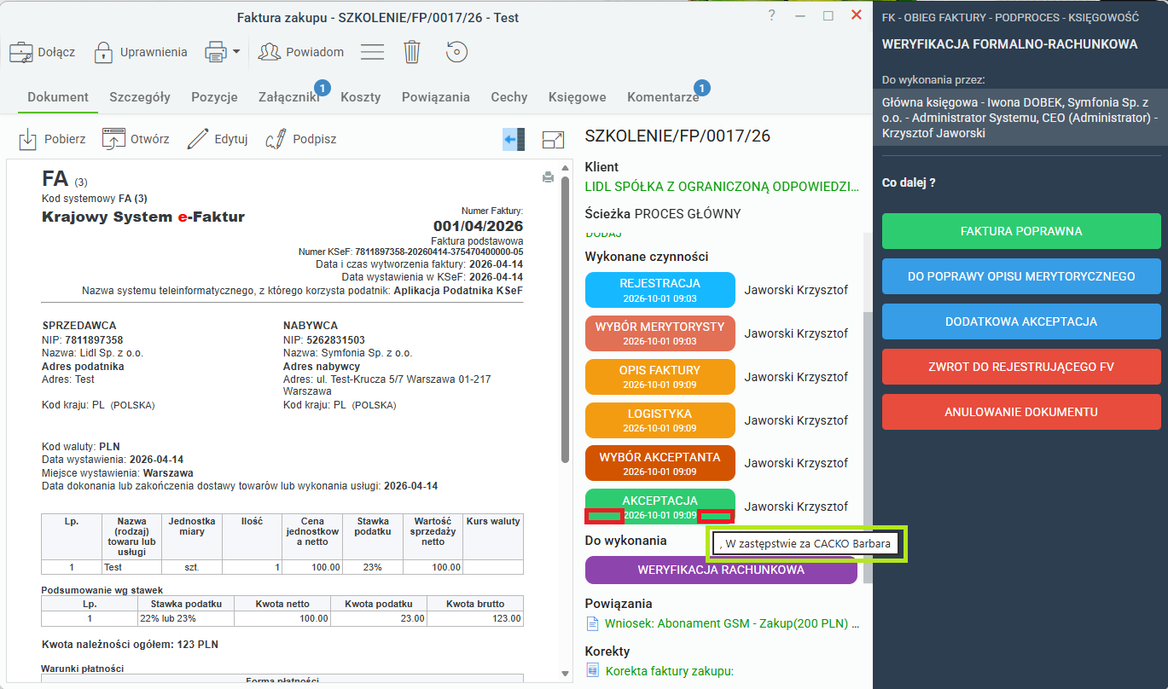Click the small printer icon inside the invoice preview

point(548,177)
